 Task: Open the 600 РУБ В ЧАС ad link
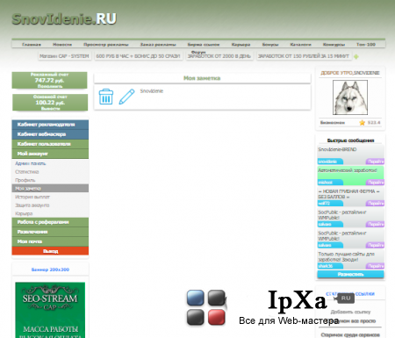click(x=138, y=56)
